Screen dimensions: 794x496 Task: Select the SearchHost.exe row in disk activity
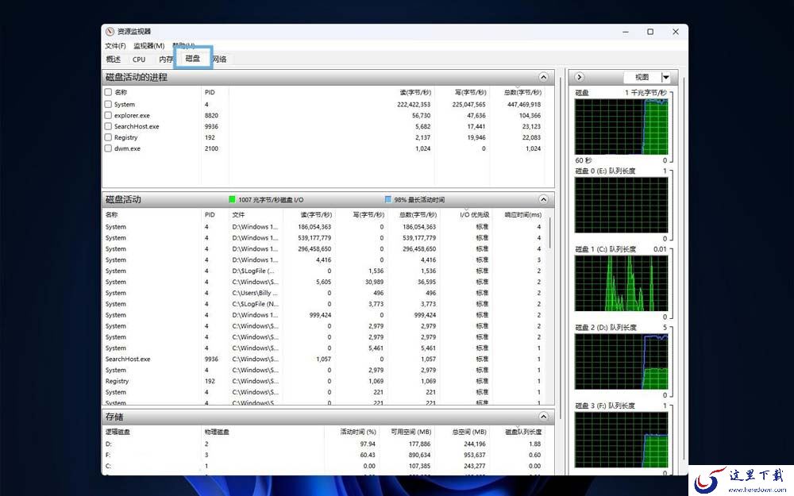324,359
